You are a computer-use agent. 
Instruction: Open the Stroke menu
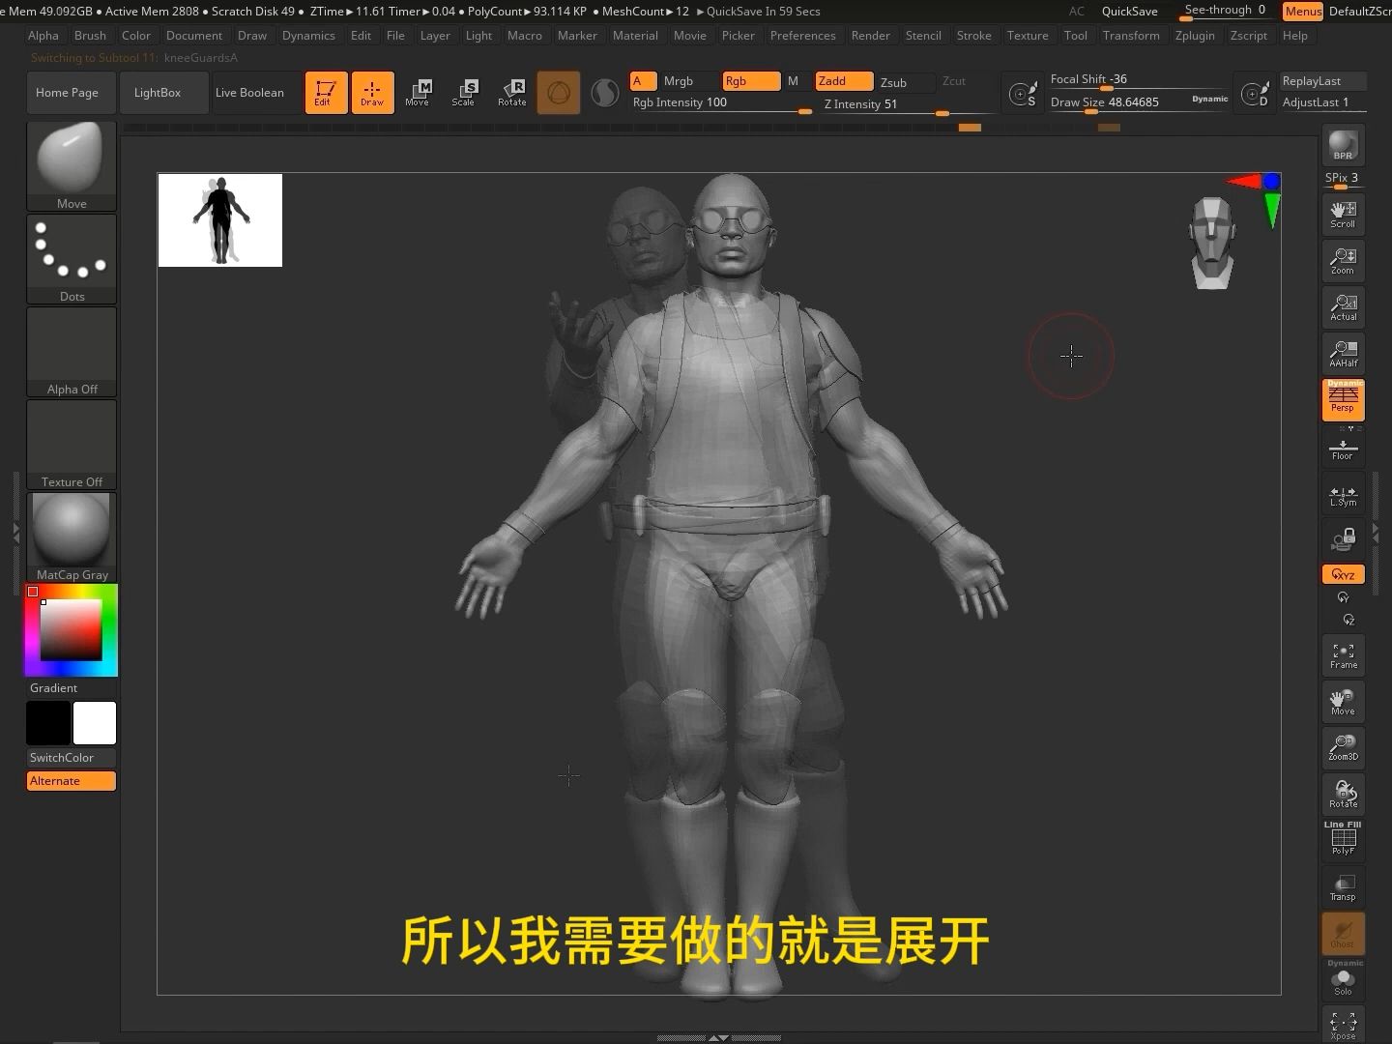click(973, 36)
